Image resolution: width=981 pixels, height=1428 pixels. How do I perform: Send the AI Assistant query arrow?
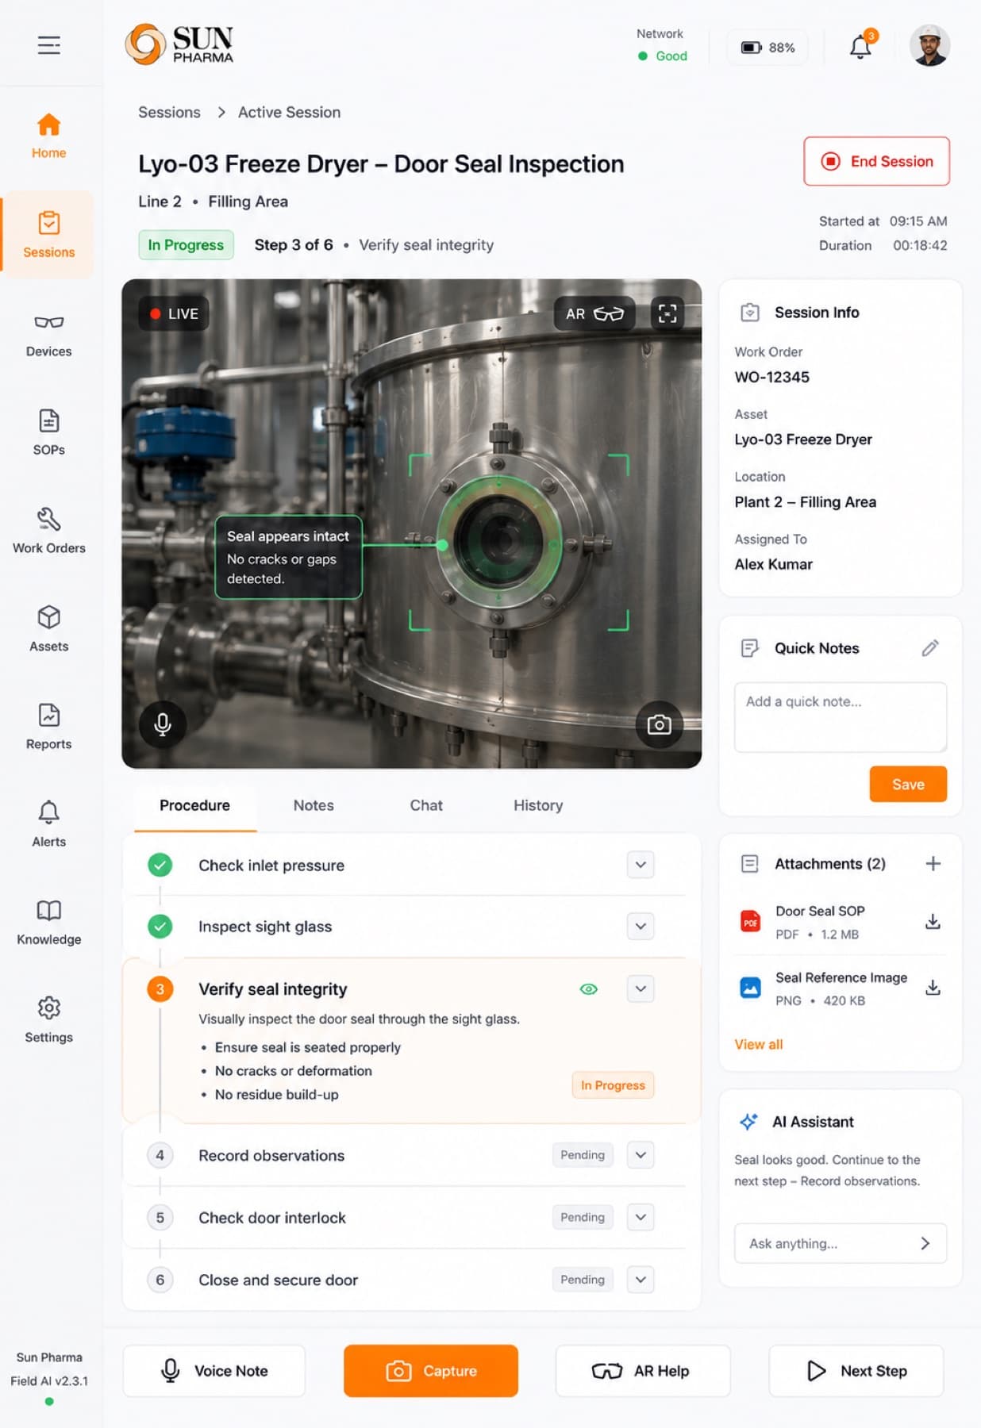pos(925,1243)
